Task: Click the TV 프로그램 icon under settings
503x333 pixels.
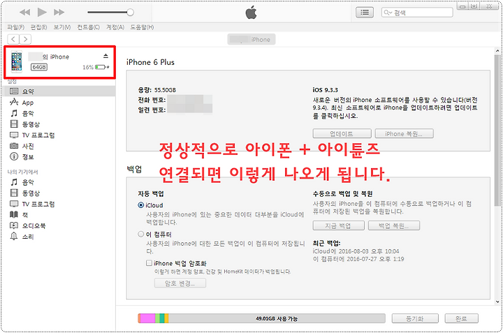Action: tap(14, 135)
